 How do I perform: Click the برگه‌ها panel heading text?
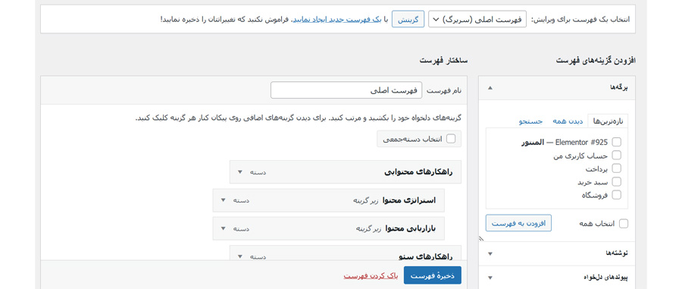[x=620, y=87]
